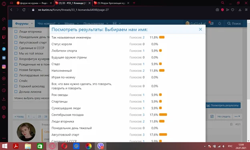Open VK messenger in Opera sidebar
The height and width of the screenshot is (150, 250).
[4, 58]
